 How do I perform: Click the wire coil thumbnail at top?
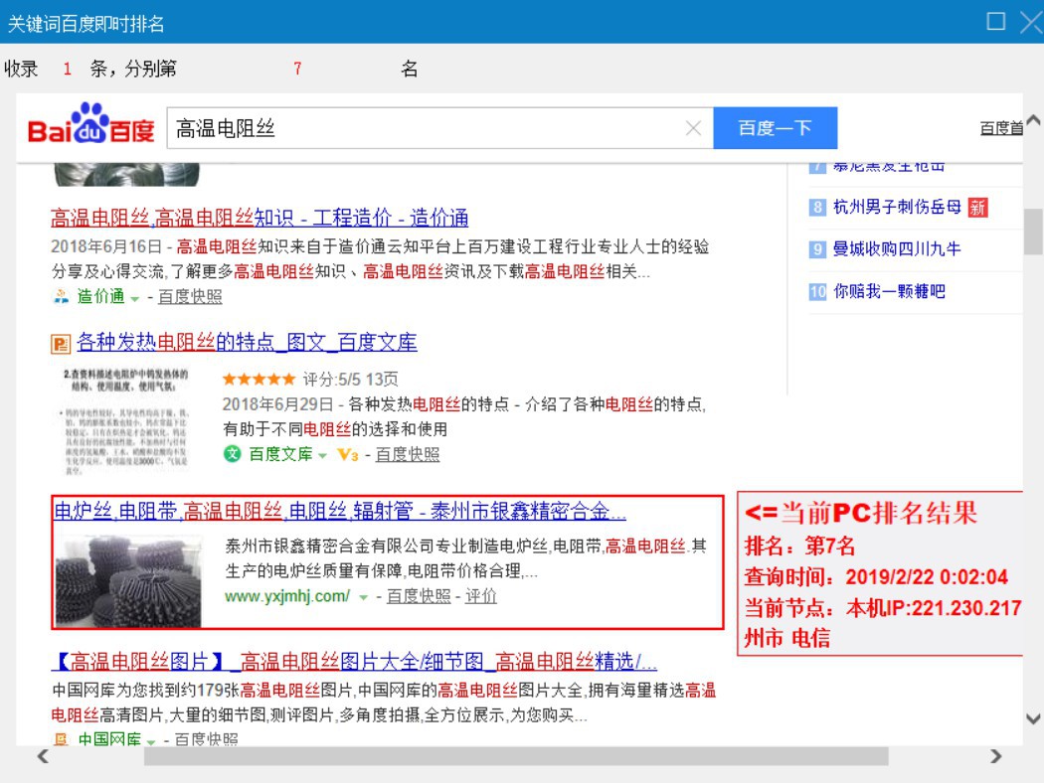[126, 174]
